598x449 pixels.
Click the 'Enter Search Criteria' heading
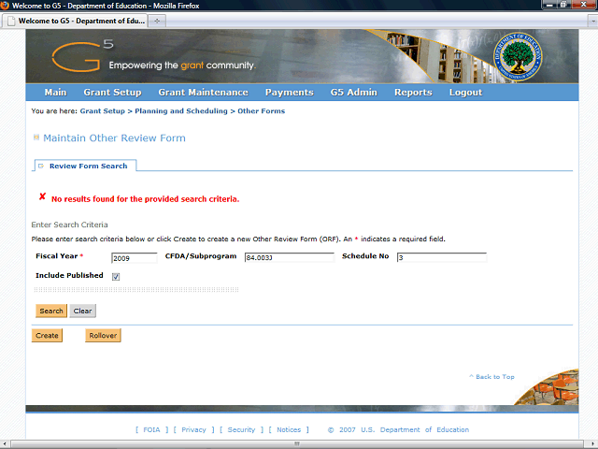(69, 224)
